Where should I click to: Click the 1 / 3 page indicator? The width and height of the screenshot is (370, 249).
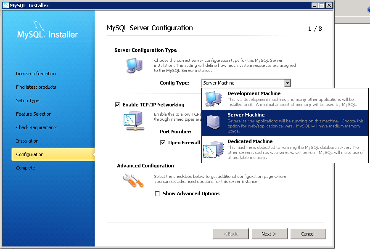click(x=315, y=29)
